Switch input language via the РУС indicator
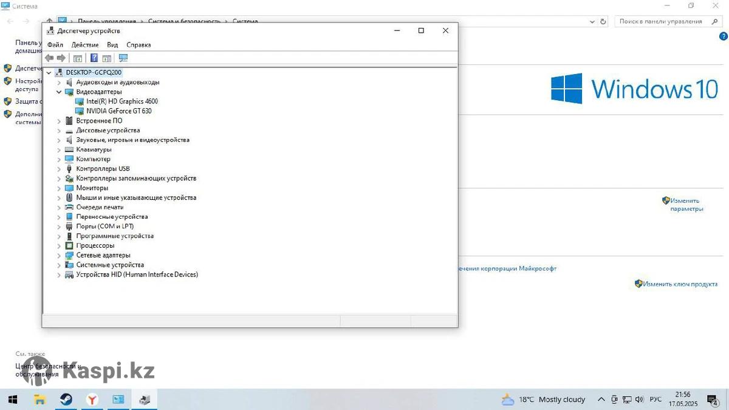Image resolution: width=729 pixels, height=410 pixels. [655, 400]
